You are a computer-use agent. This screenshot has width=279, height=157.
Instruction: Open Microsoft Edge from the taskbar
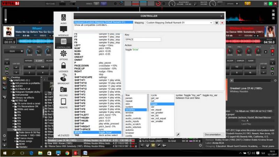click(x=31, y=153)
